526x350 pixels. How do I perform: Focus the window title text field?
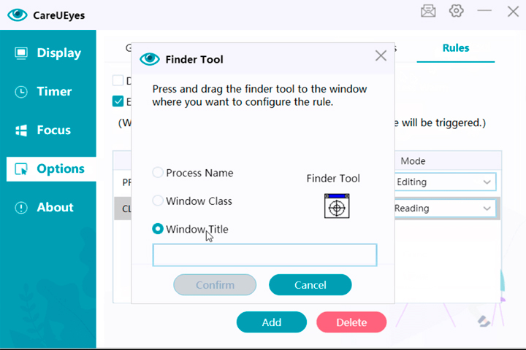[x=264, y=255]
